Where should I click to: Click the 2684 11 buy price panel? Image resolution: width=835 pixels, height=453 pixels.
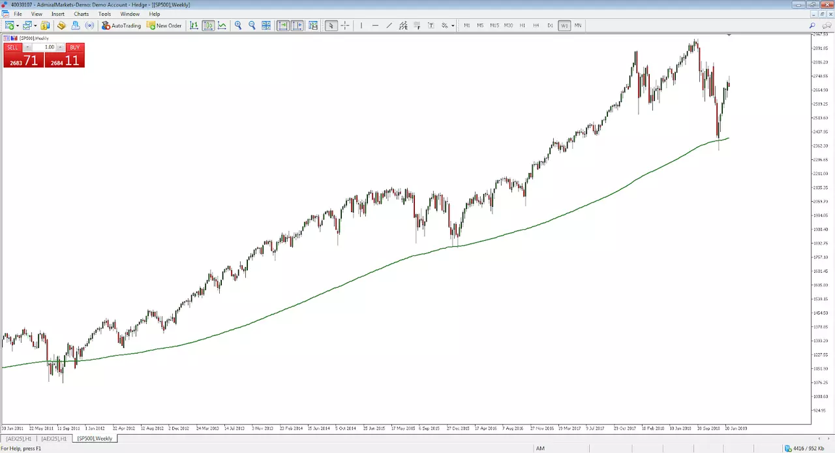tap(65, 60)
